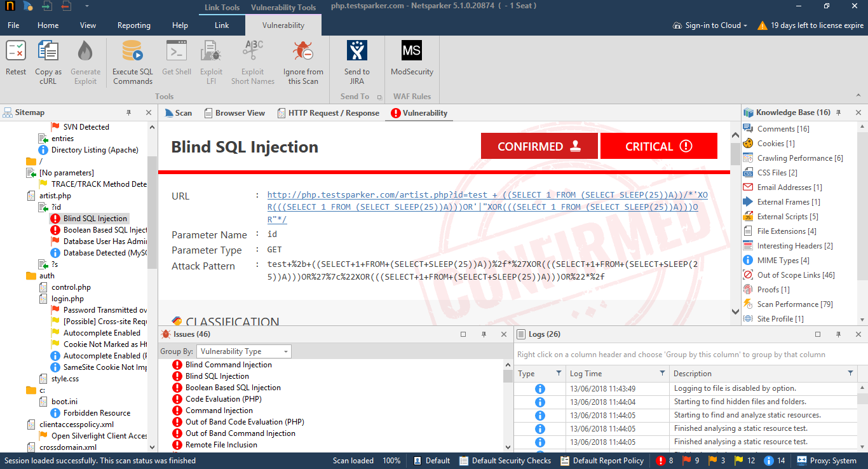Viewport: 868px width, 469px height.
Task: Click the CRITICAL severity badge
Action: click(658, 146)
